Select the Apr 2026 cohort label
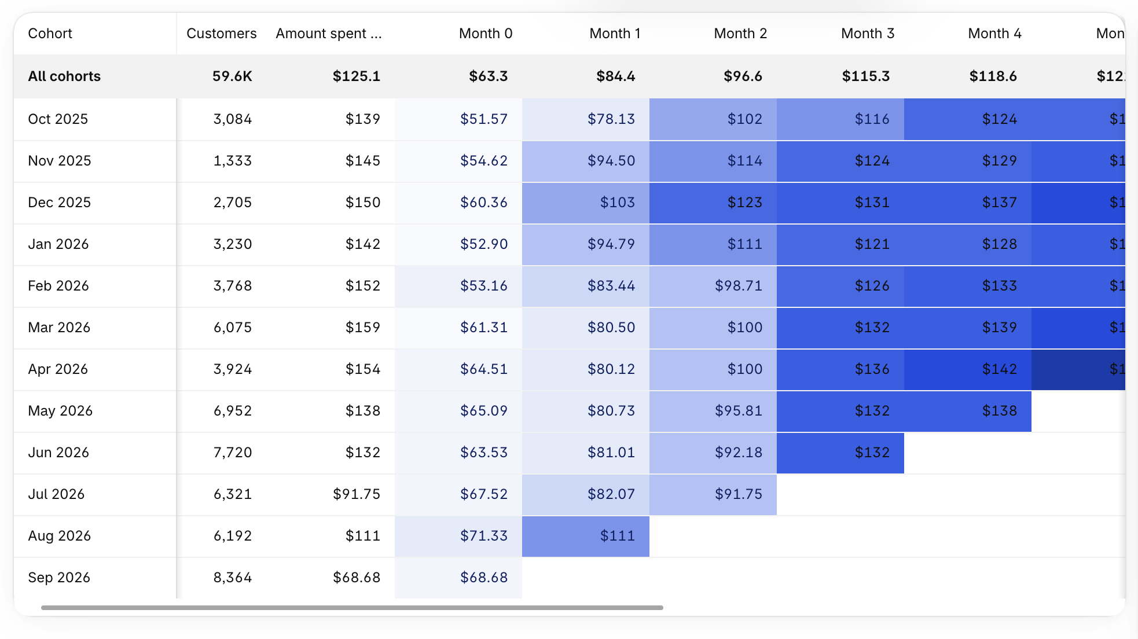Viewport: 1138px width, 639px height. click(58, 369)
